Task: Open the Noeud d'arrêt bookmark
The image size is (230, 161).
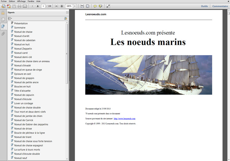Action: [22, 36]
